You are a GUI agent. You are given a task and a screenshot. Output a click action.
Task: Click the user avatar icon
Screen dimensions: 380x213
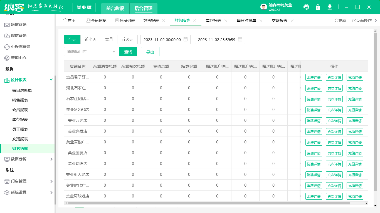(x=263, y=7)
